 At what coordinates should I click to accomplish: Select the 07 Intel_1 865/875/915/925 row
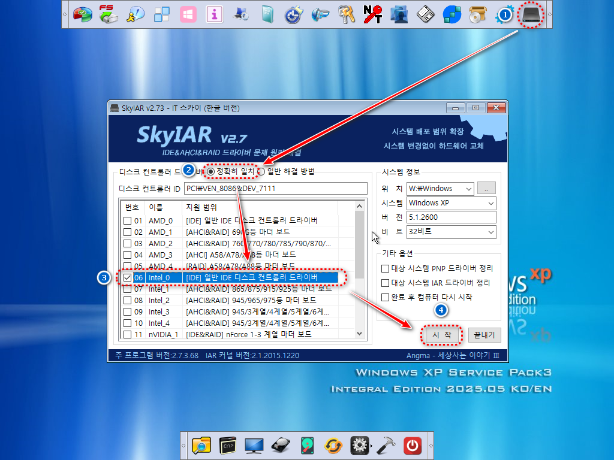tap(230, 289)
